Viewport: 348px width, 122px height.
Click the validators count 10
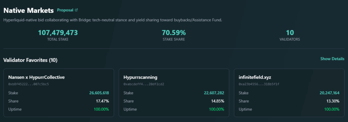click(290, 33)
